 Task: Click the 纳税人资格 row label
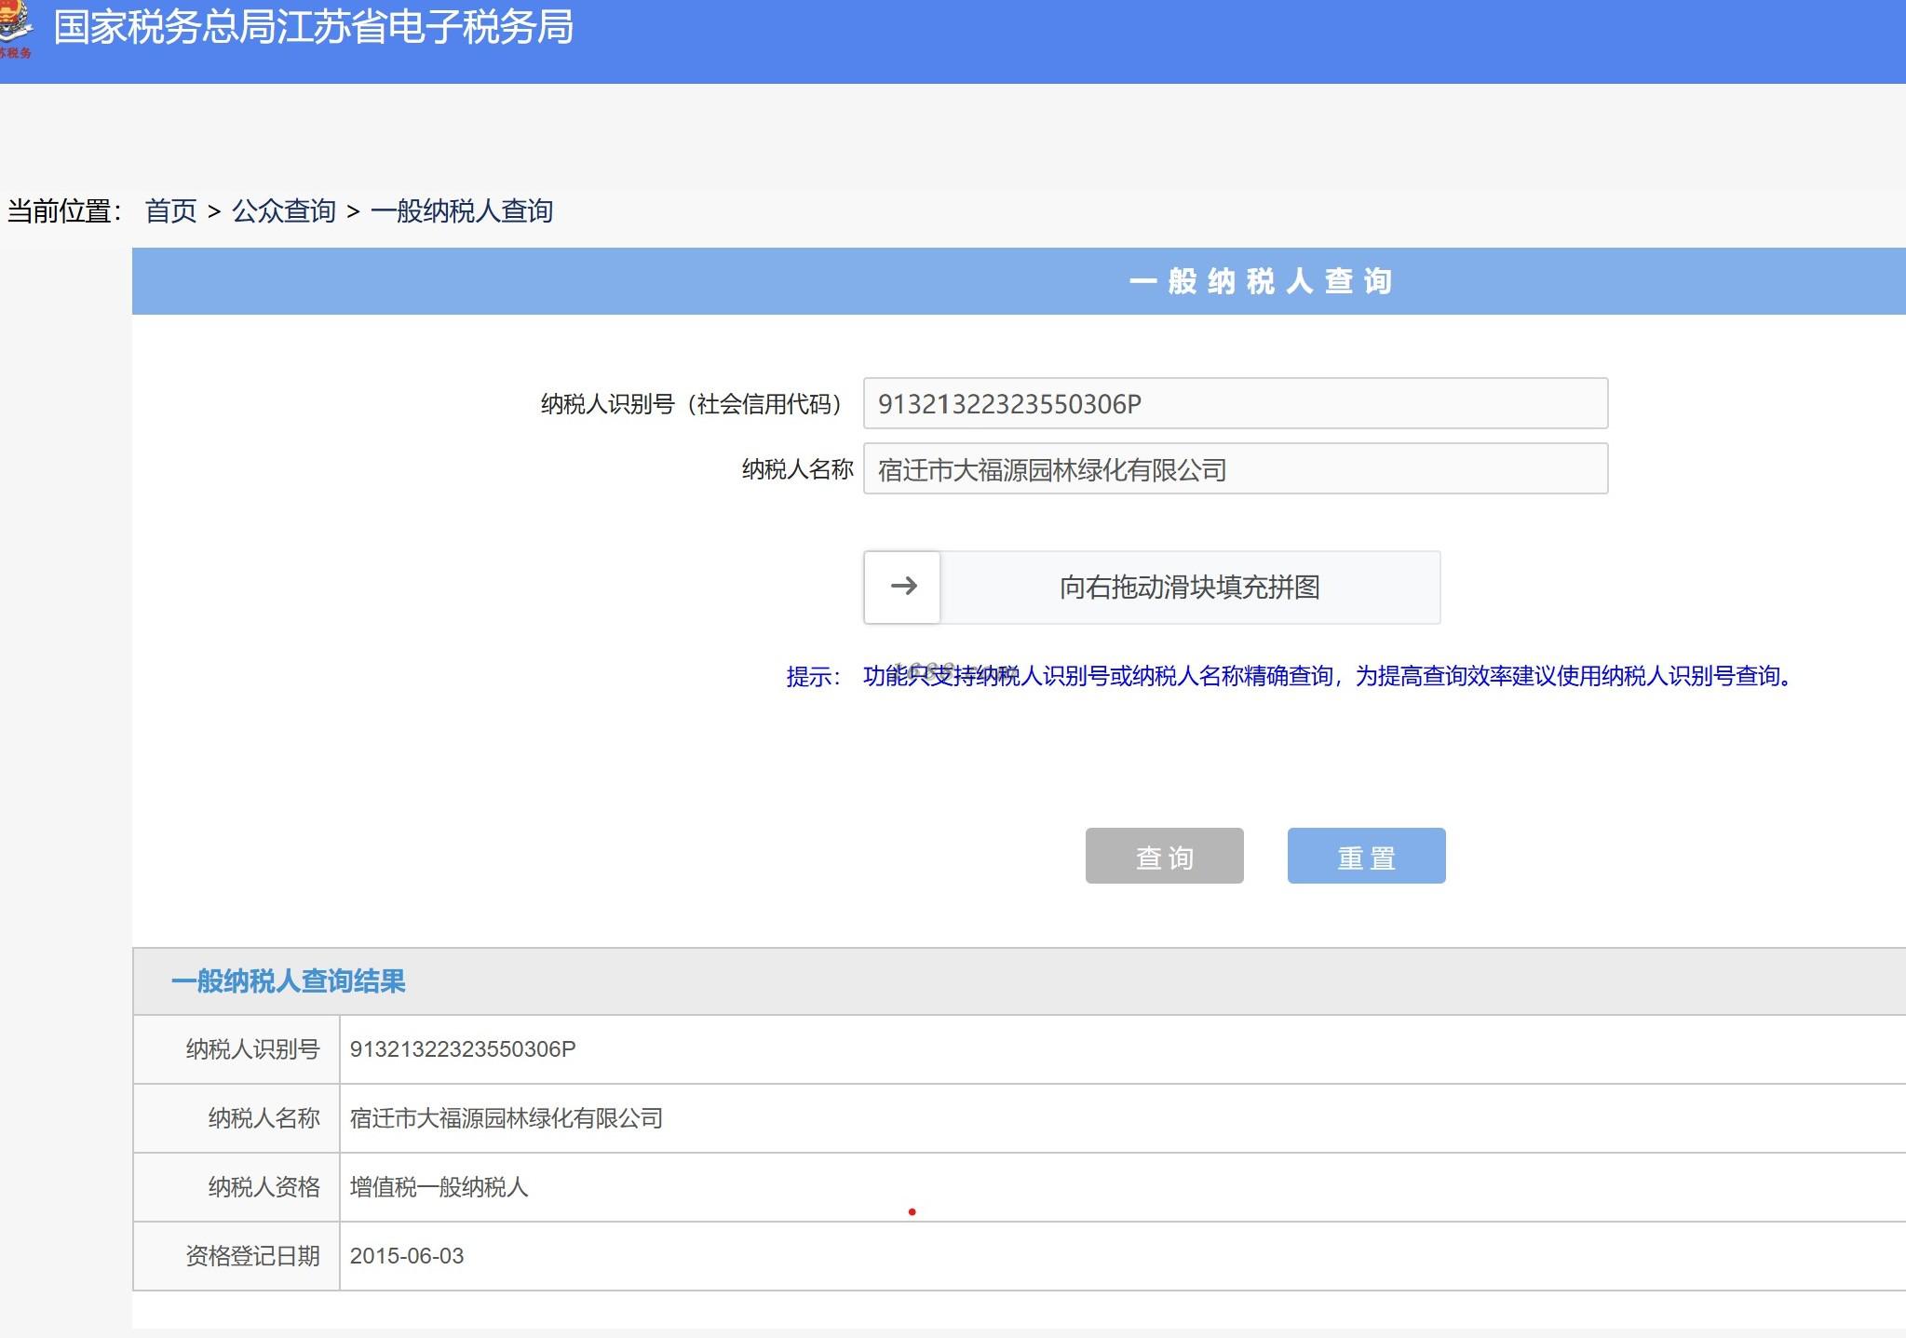[x=264, y=1187]
